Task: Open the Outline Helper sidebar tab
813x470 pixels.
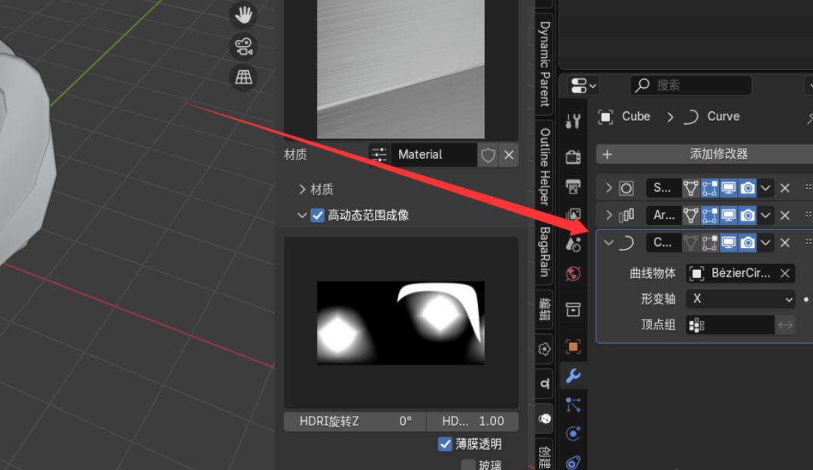Action: 544,166
